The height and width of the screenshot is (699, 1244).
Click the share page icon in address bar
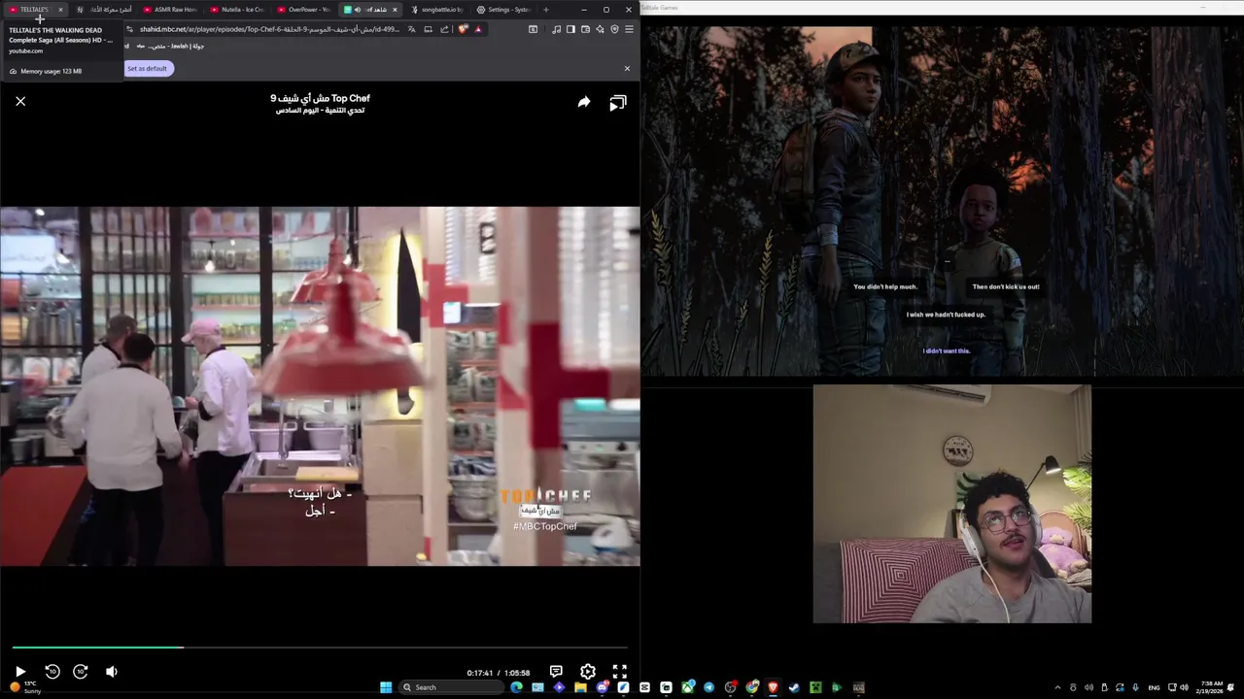point(444,29)
